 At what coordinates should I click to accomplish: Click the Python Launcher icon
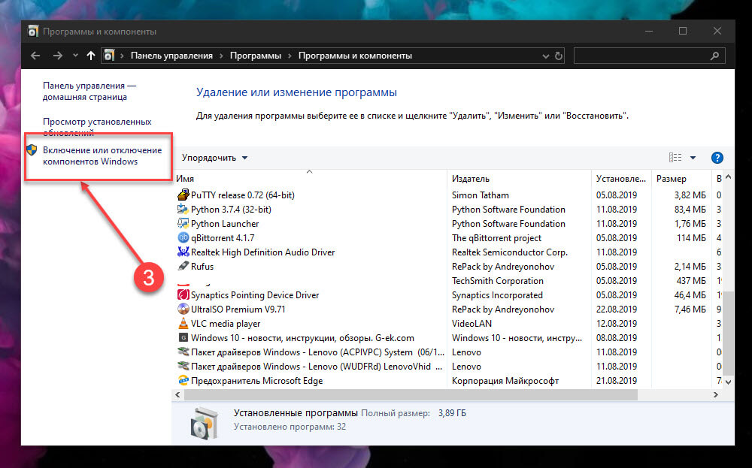(183, 223)
